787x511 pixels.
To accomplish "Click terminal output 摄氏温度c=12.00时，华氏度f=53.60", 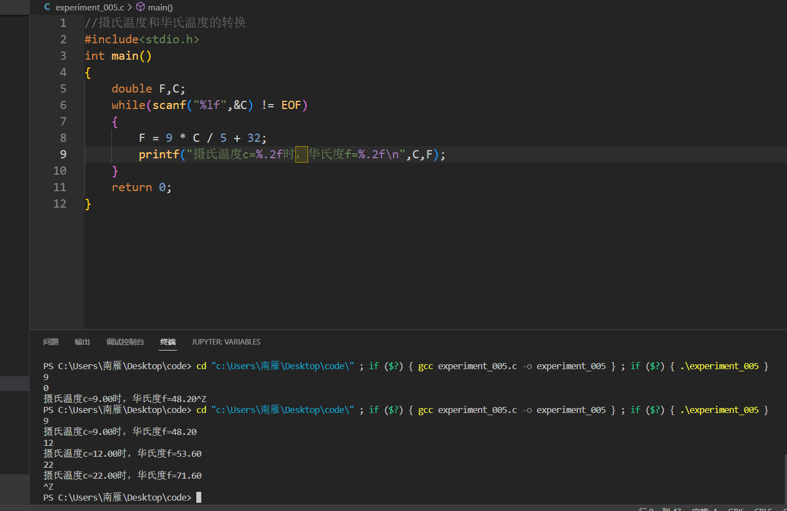I will pos(123,453).
